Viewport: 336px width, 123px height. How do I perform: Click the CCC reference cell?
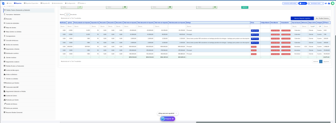click(x=304, y=47)
